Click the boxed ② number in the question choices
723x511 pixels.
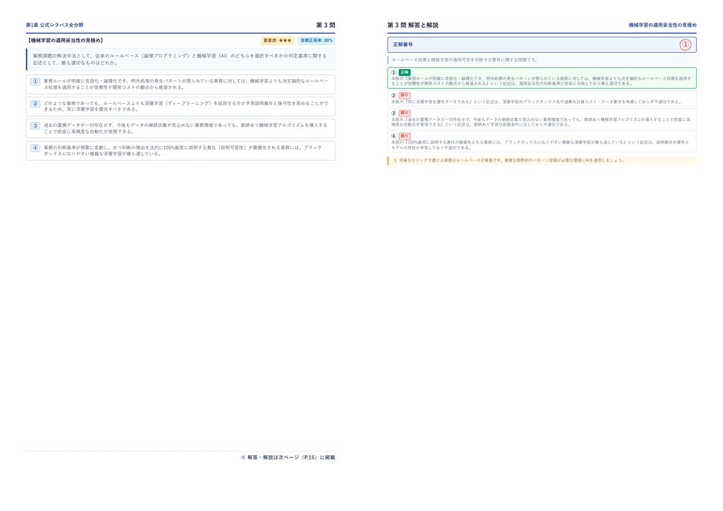pyautogui.click(x=35, y=104)
